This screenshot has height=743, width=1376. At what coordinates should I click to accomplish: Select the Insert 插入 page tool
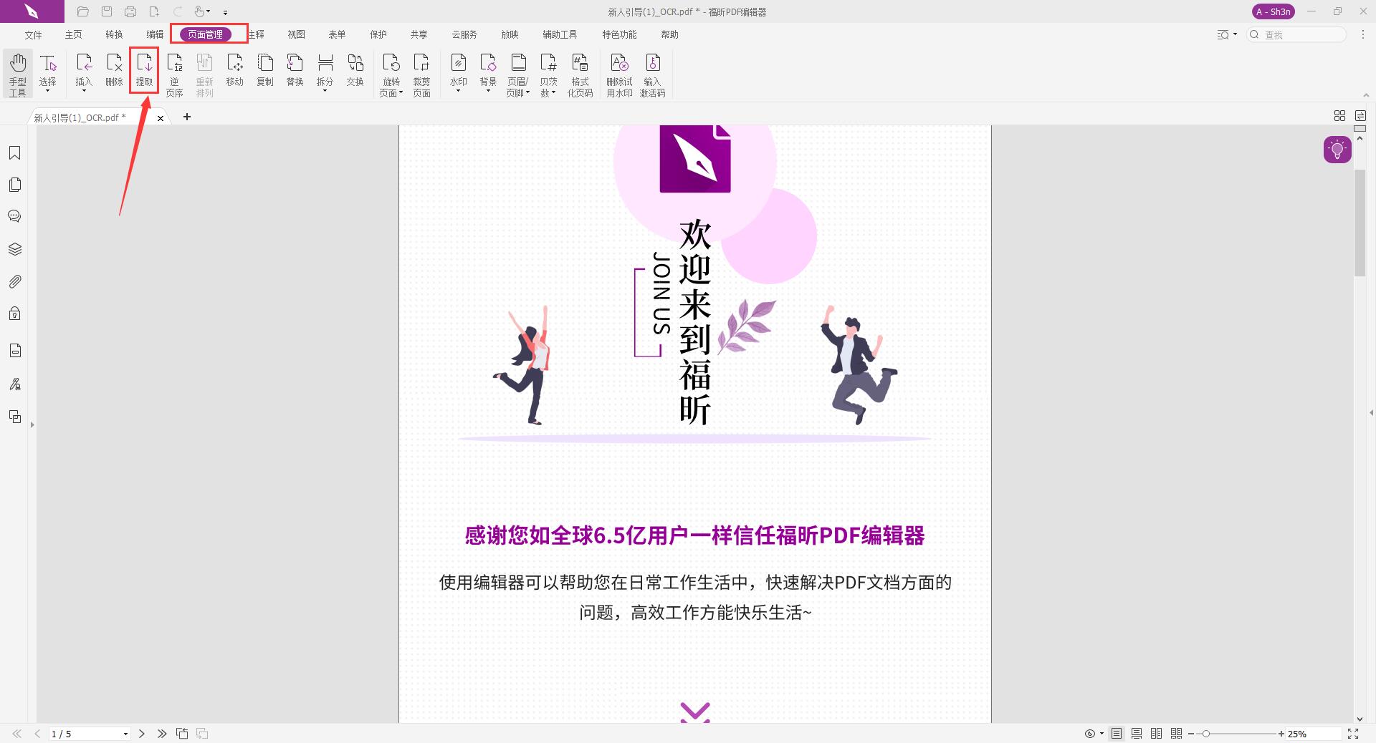pos(83,70)
